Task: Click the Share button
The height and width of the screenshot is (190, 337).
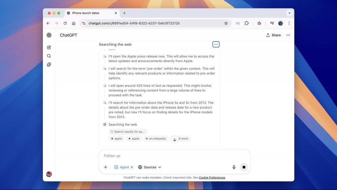Action: 273,35
